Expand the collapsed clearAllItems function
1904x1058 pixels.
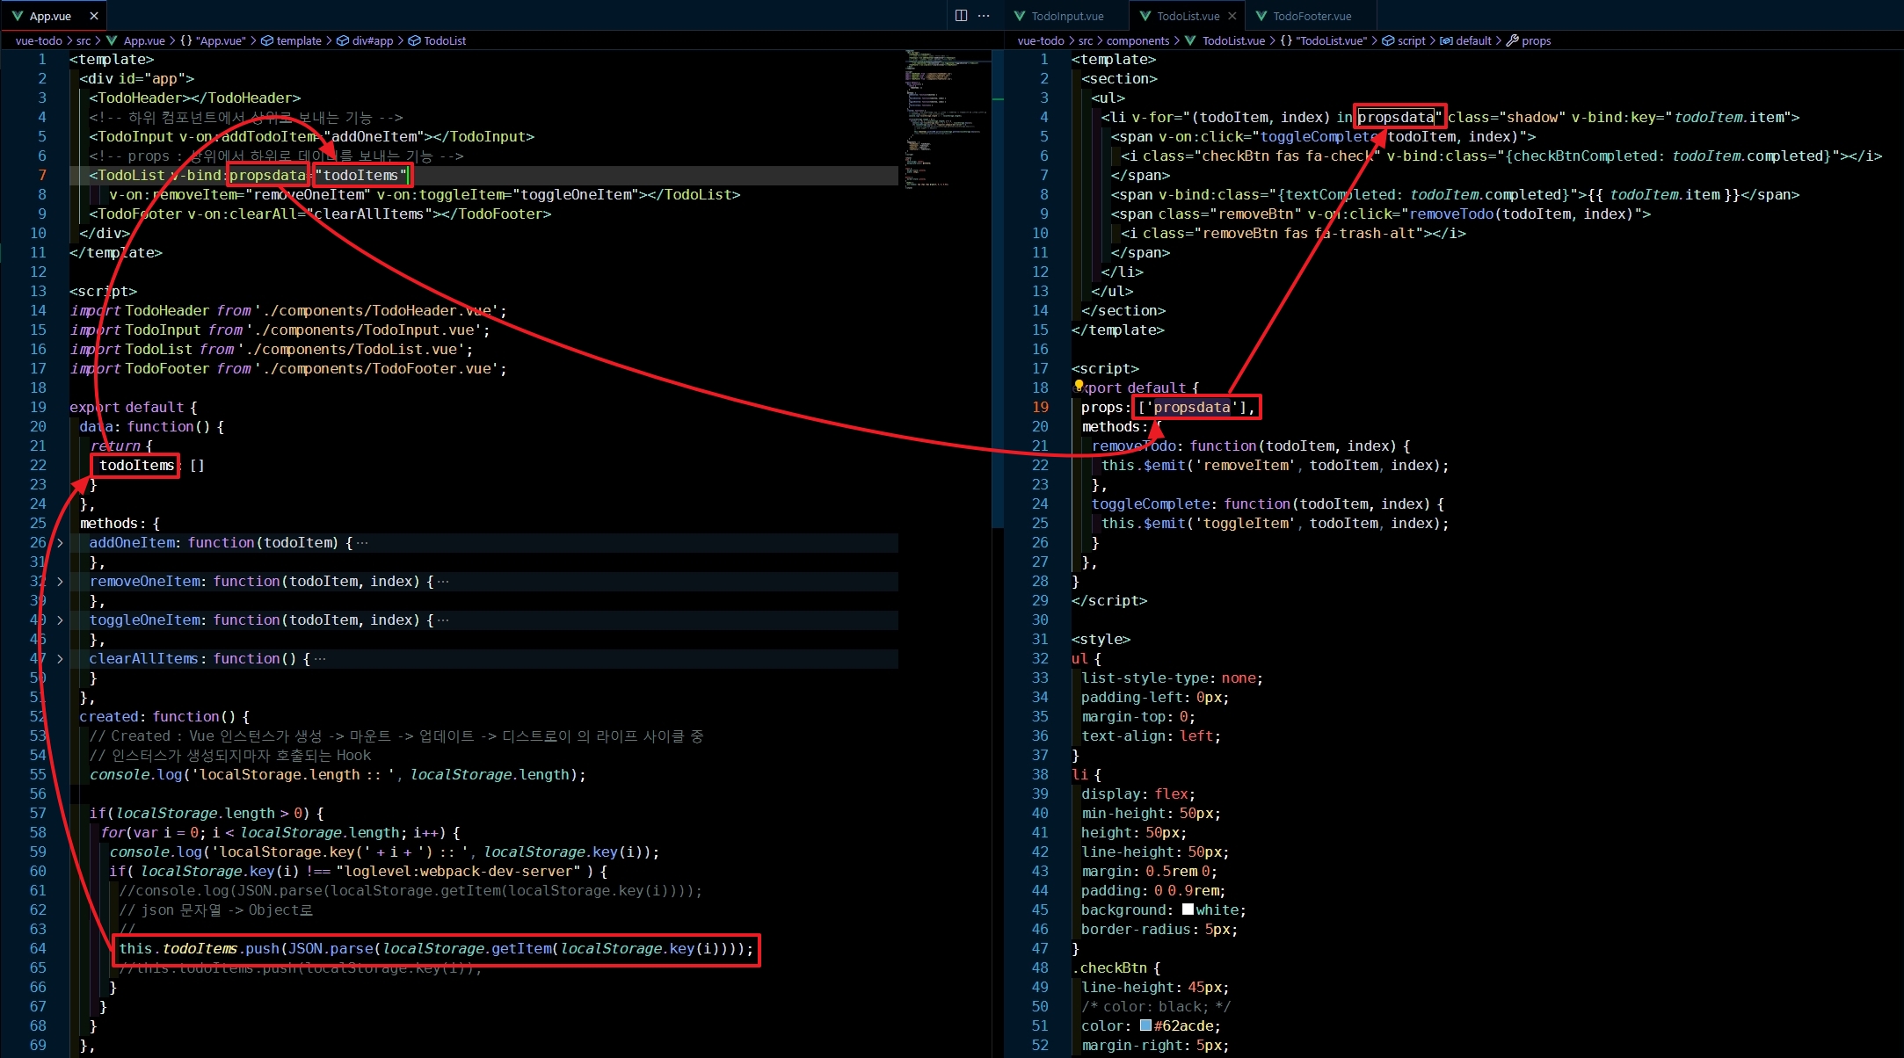[x=60, y=659]
